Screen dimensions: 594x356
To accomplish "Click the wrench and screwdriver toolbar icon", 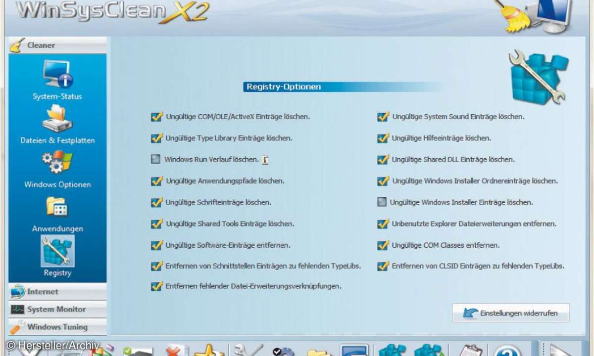I will pyautogui.click(x=247, y=350).
